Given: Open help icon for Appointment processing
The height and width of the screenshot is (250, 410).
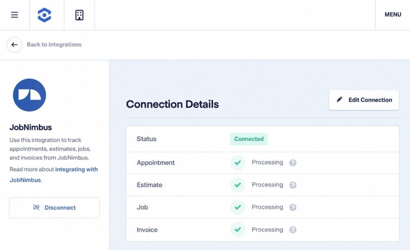Looking at the screenshot, I should (293, 163).
